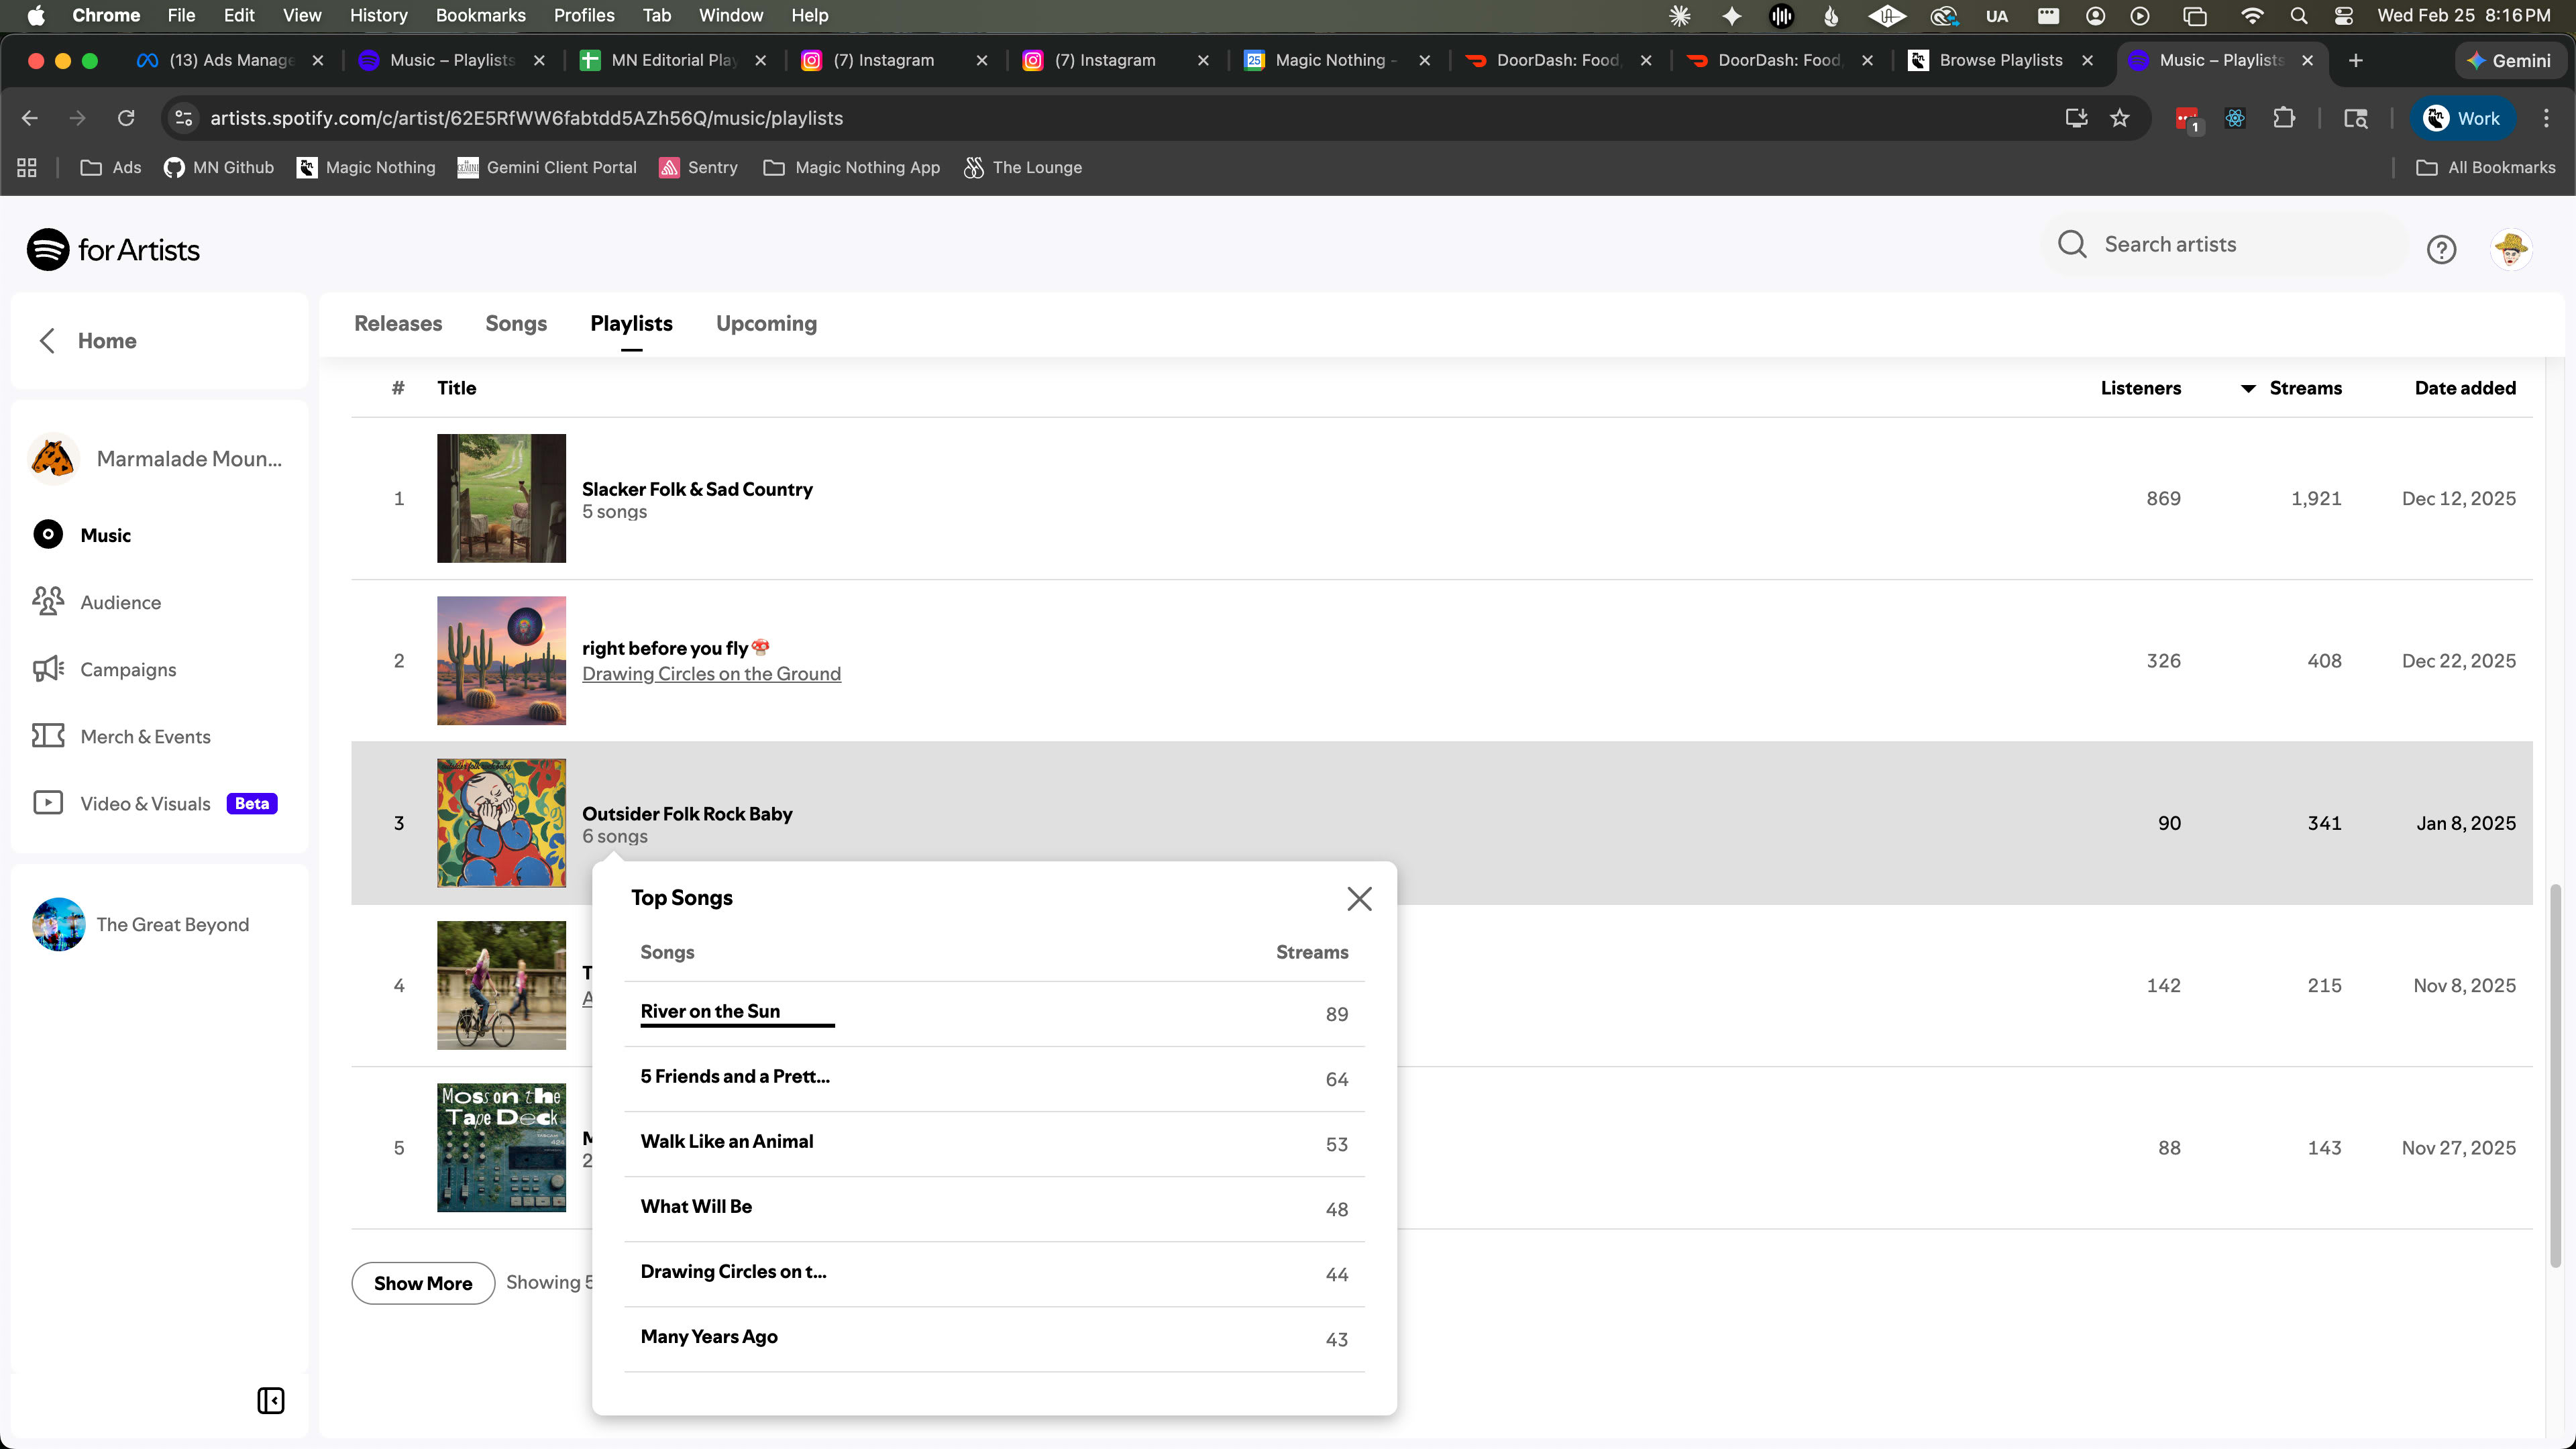
Task: Sort playlists by Streams arrow
Action: (x=2248, y=388)
